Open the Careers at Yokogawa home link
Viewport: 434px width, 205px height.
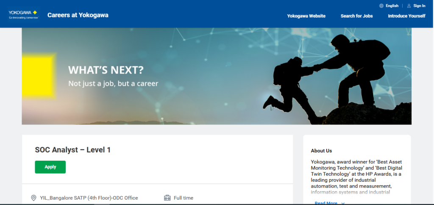[78, 15]
